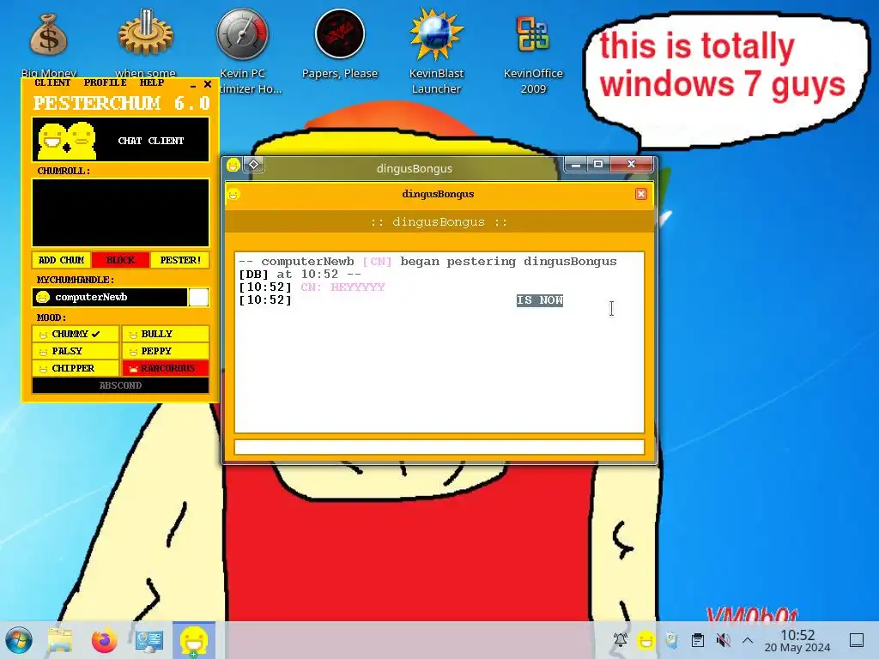Open the PROFILE menu in Pesterchum
This screenshot has width=879, height=659.
point(105,83)
